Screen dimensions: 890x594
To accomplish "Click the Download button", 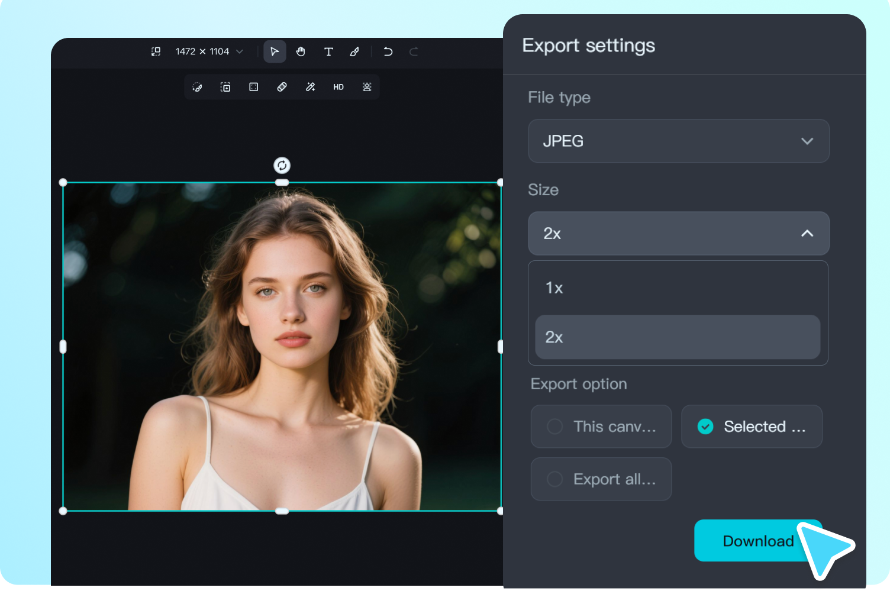I will click(x=758, y=541).
